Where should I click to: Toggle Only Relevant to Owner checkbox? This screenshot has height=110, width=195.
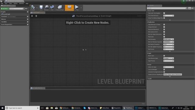tap(164, 24)
